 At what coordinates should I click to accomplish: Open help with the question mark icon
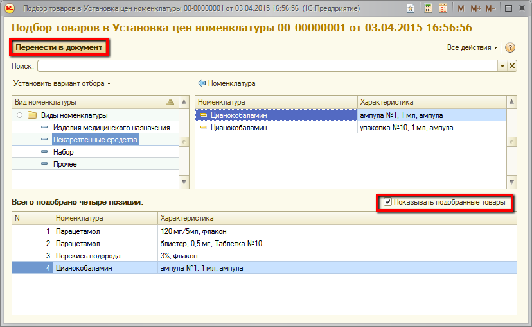[x=510, y=48]
